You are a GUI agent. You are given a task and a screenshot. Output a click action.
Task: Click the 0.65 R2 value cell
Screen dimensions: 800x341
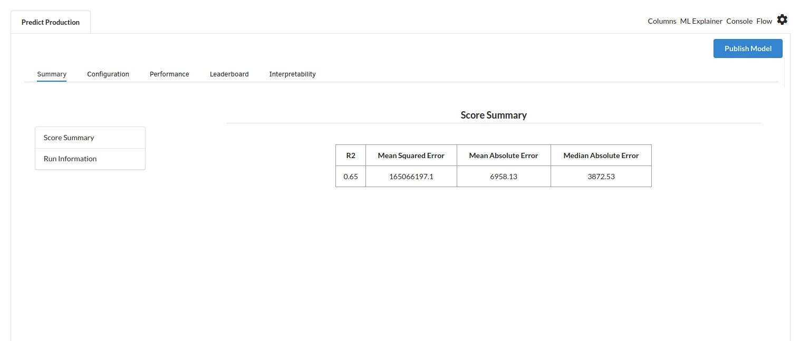pos(351,177)
